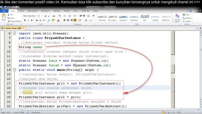Switch to the References tab

tap(45, 11)
